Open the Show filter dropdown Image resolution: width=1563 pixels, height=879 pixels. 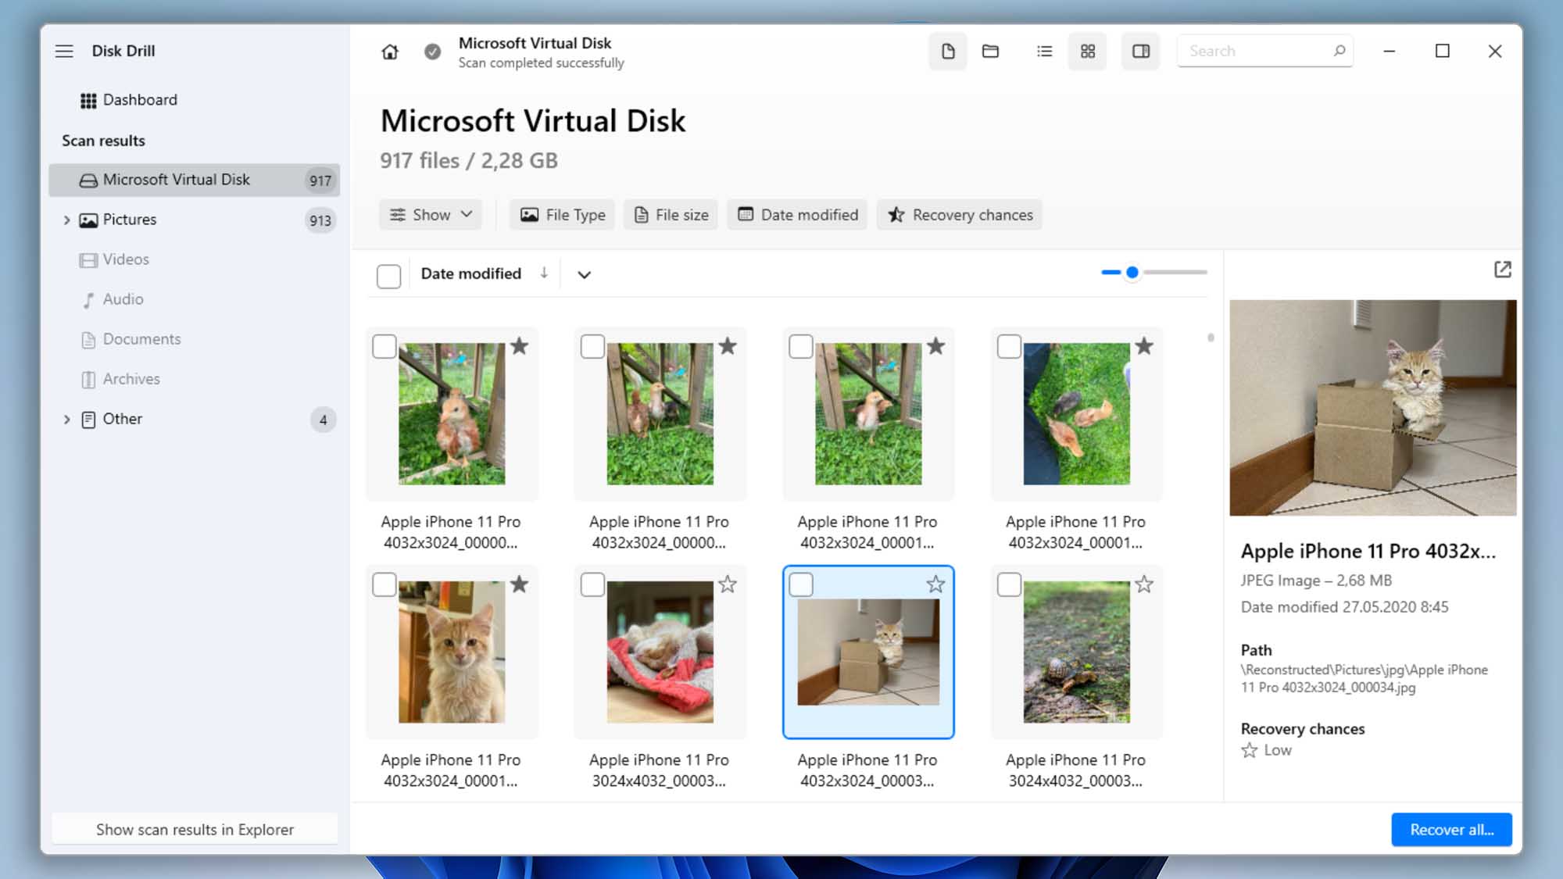431,215
